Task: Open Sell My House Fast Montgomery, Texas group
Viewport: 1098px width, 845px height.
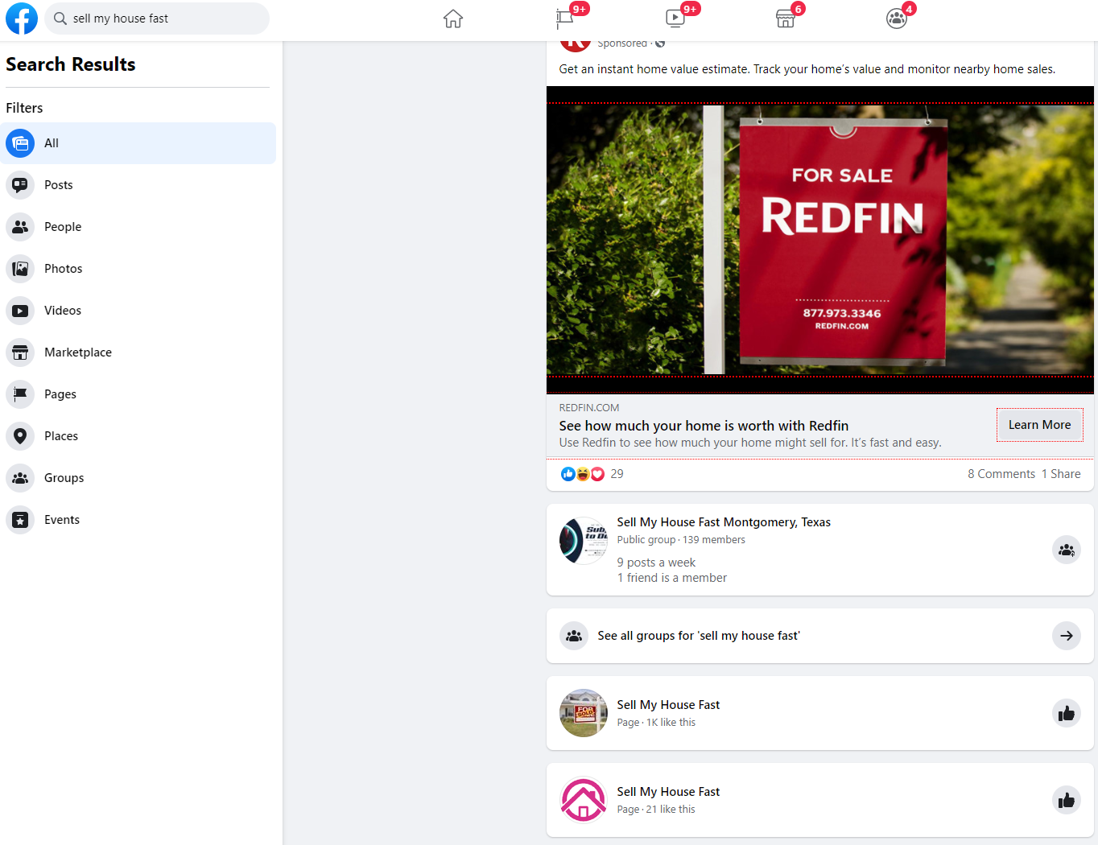Action: (x=723, y=522)
